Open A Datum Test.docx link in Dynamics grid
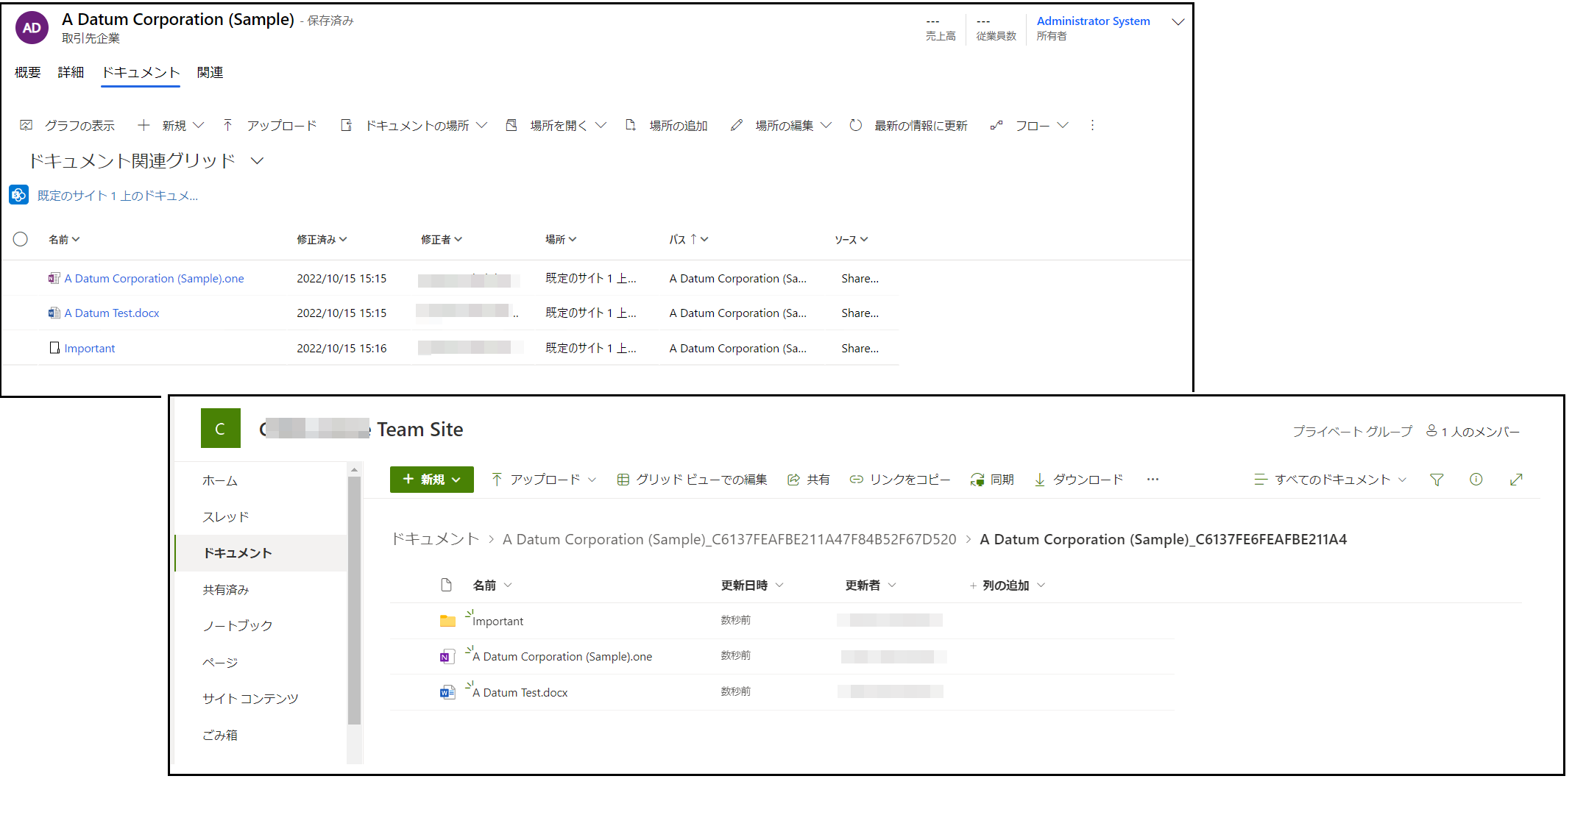The image size is (1572, 815). (112, 313)
